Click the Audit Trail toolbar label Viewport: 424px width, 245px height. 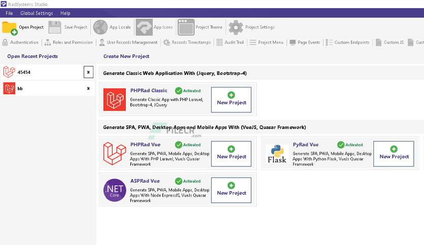coord(234,43)
